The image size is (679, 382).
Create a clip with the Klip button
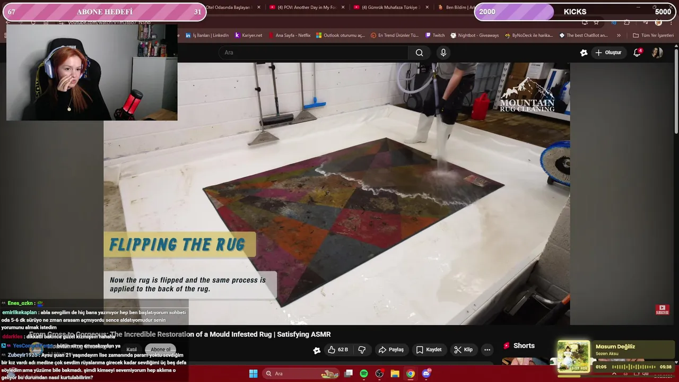(x=463, y=350)
